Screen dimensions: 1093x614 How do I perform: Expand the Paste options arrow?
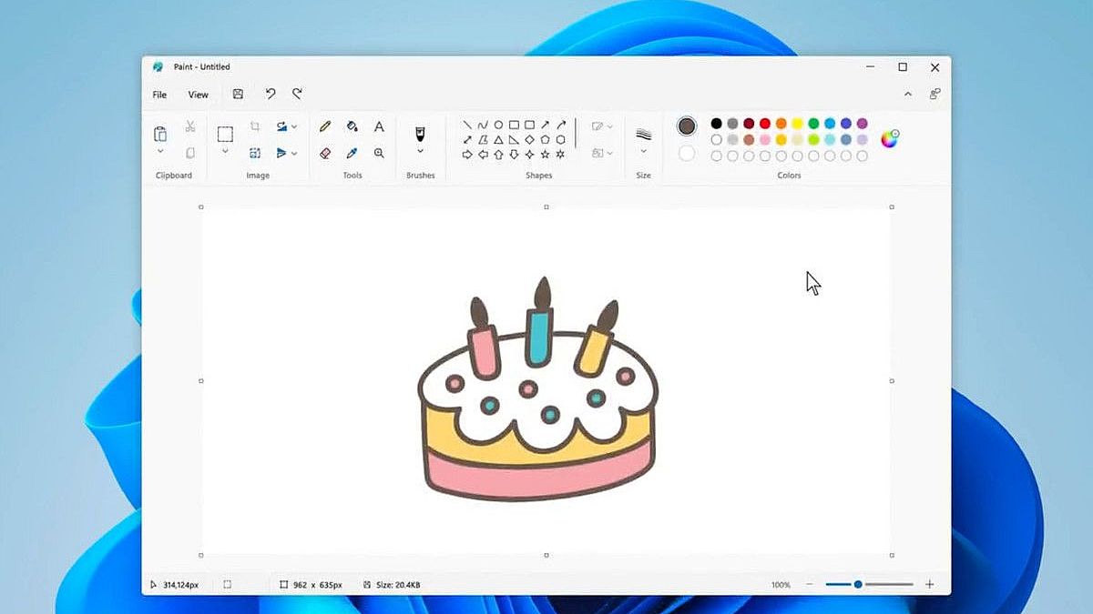point(160,151)
